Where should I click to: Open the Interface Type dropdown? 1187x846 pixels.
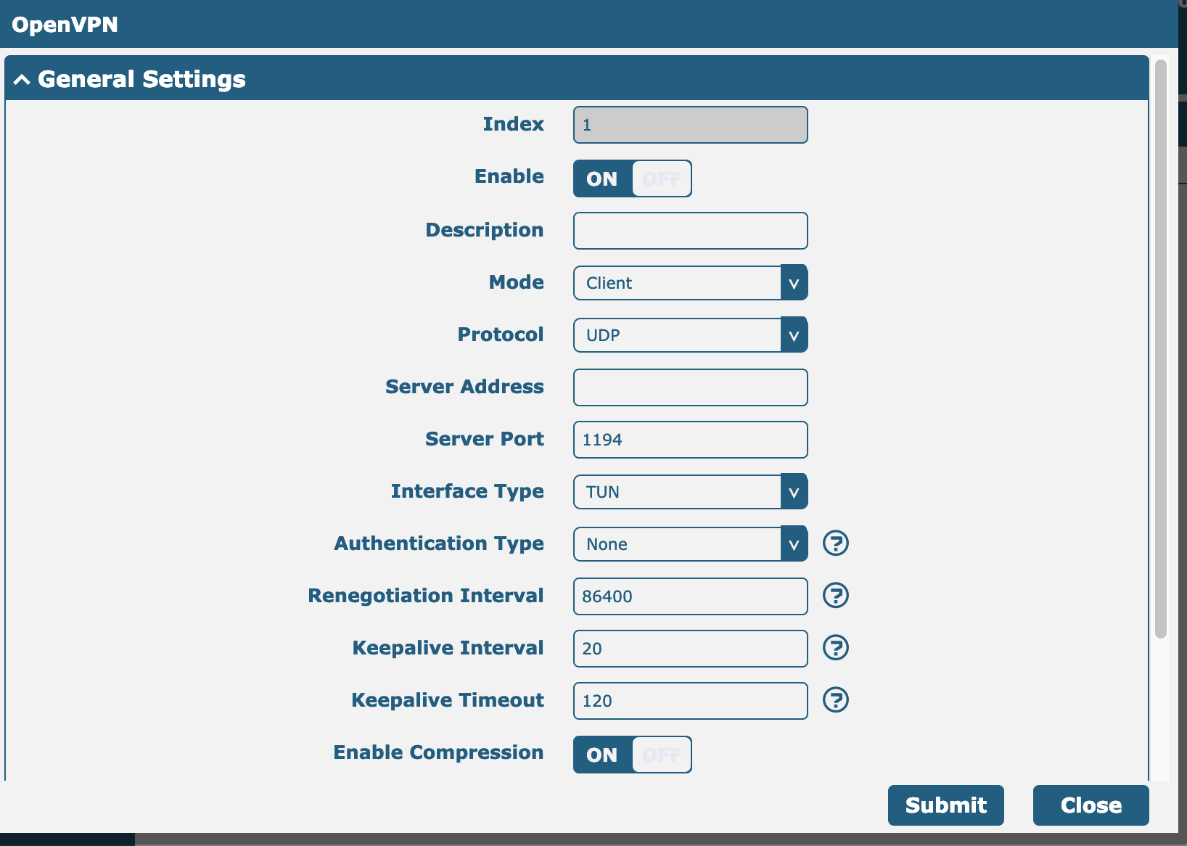click(690, 491)
